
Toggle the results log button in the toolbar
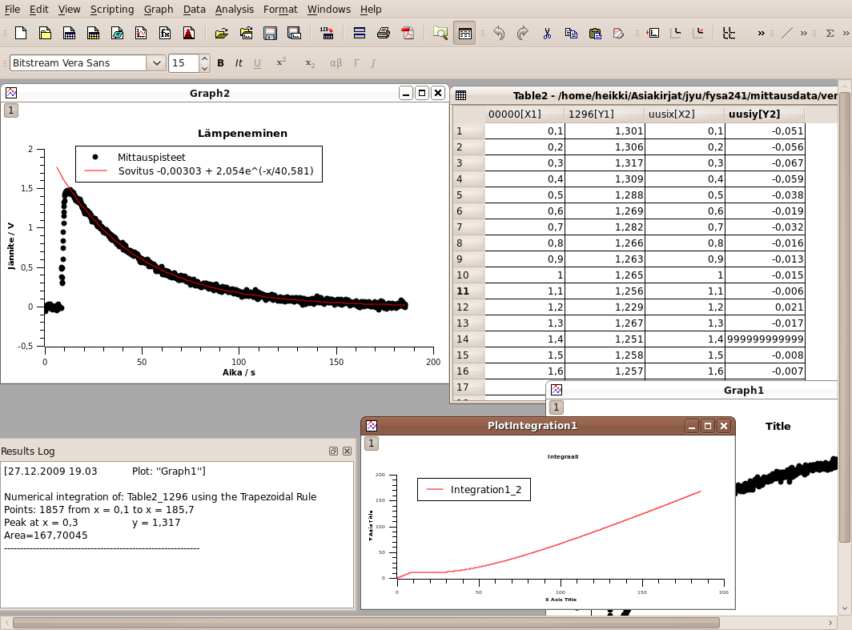pos(464,34)
